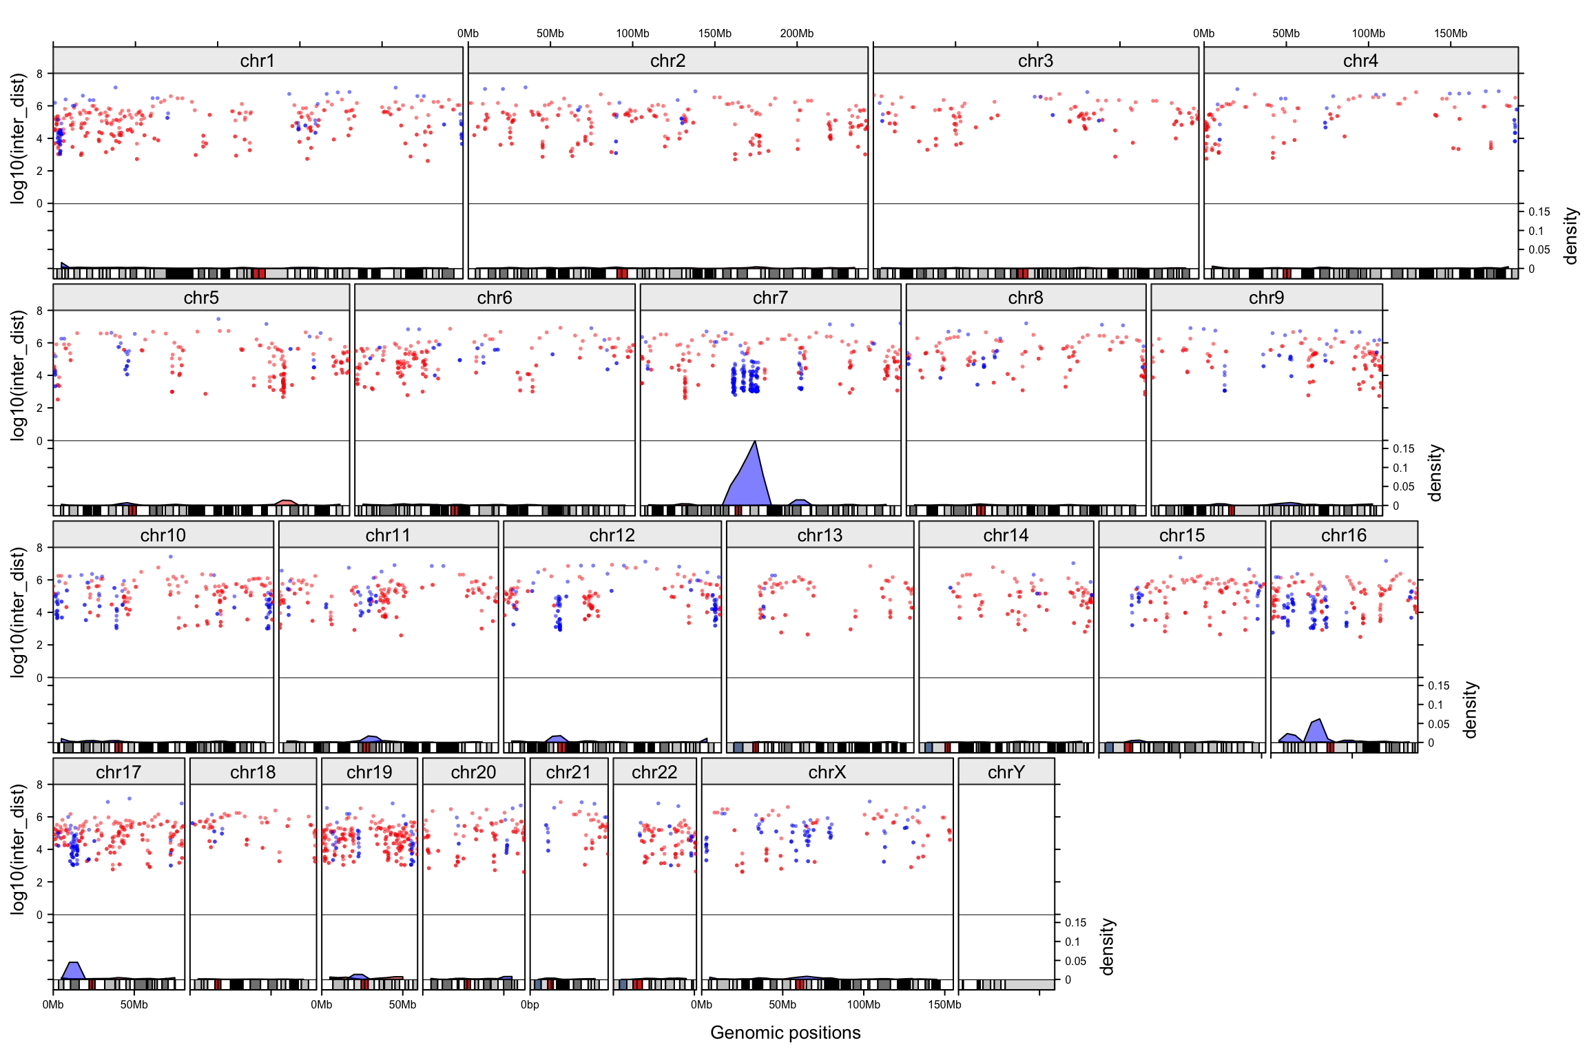The height and width of the screenshot is (1058, 1587).
Task: Click the blue density peak in chr17
Action: 73,971
